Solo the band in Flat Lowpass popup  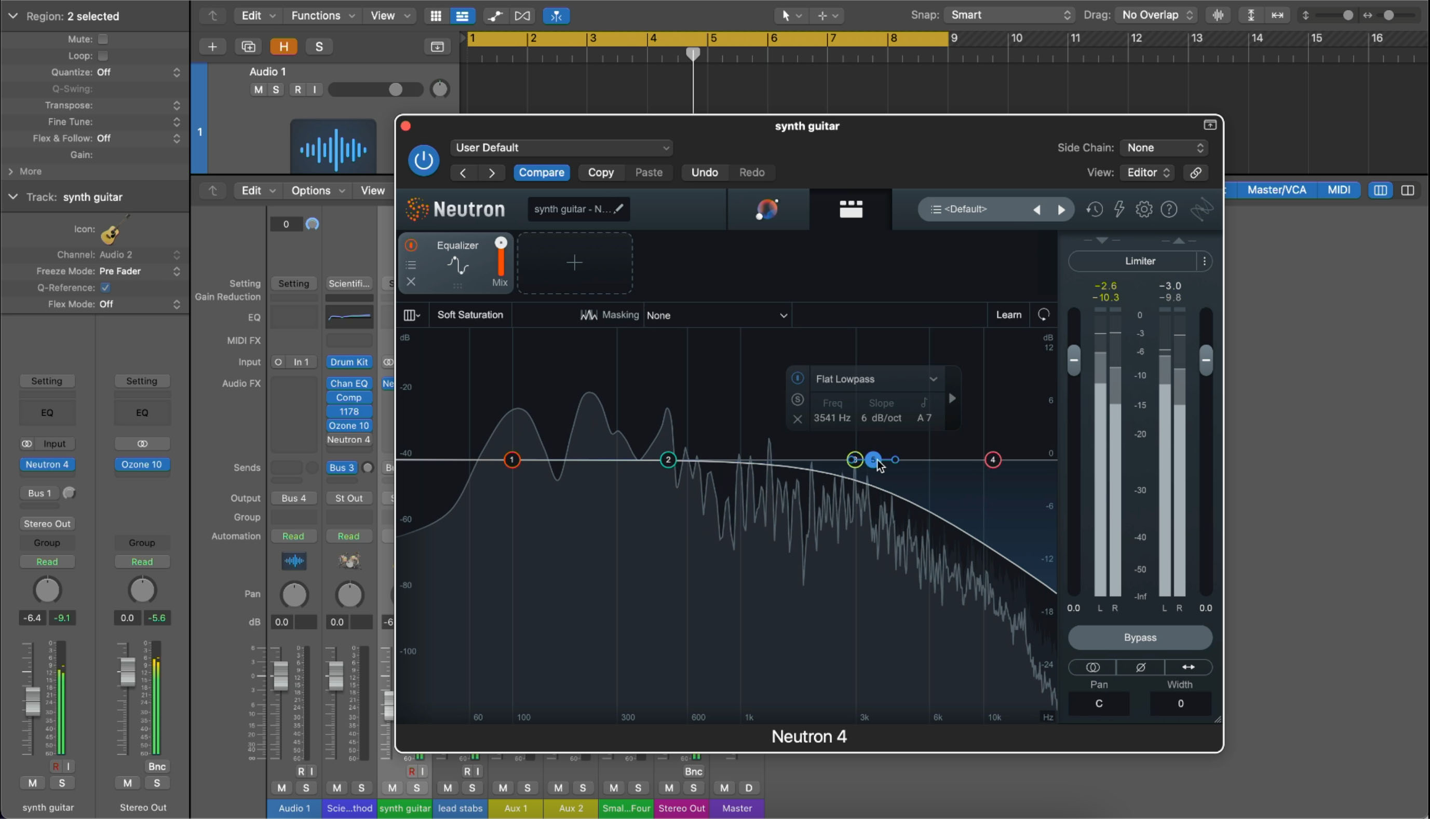(797, 399)
